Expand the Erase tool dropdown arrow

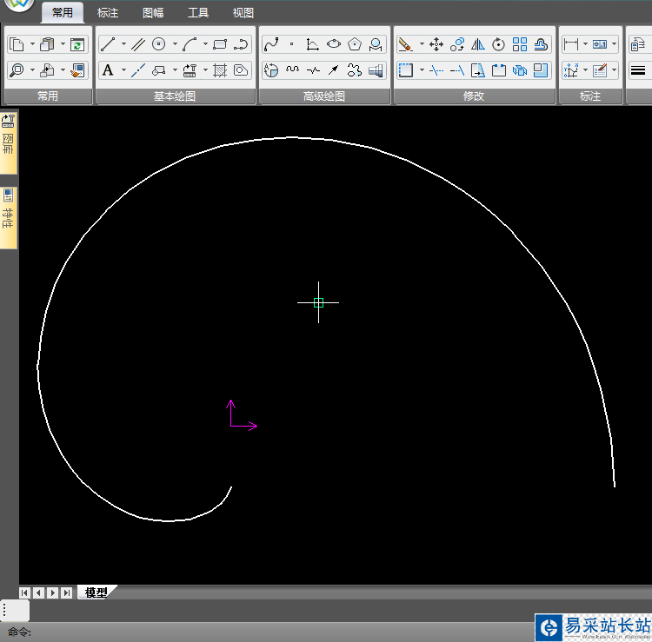tap(422, 44)
